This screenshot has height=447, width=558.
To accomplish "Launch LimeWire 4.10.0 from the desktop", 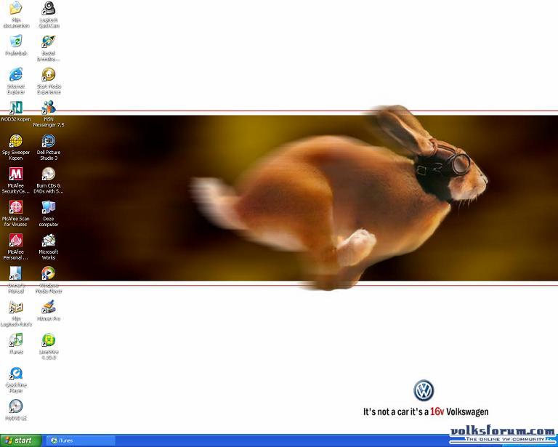I will pos(49,339).
